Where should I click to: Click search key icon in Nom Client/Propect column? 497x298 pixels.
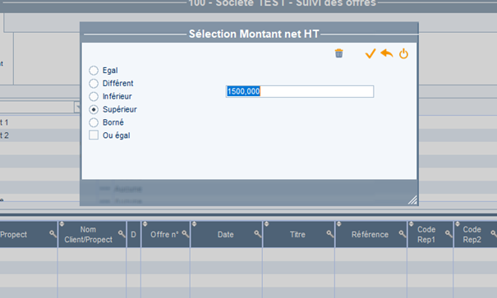tap(122, 234)
